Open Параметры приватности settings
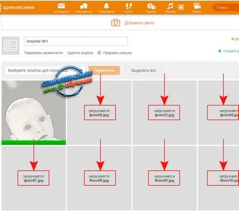 (x=44, y=53)
